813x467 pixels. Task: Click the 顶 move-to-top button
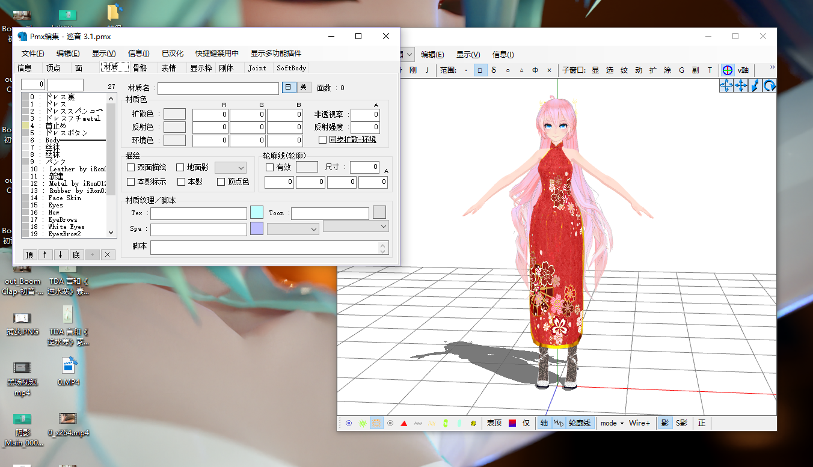29,255
